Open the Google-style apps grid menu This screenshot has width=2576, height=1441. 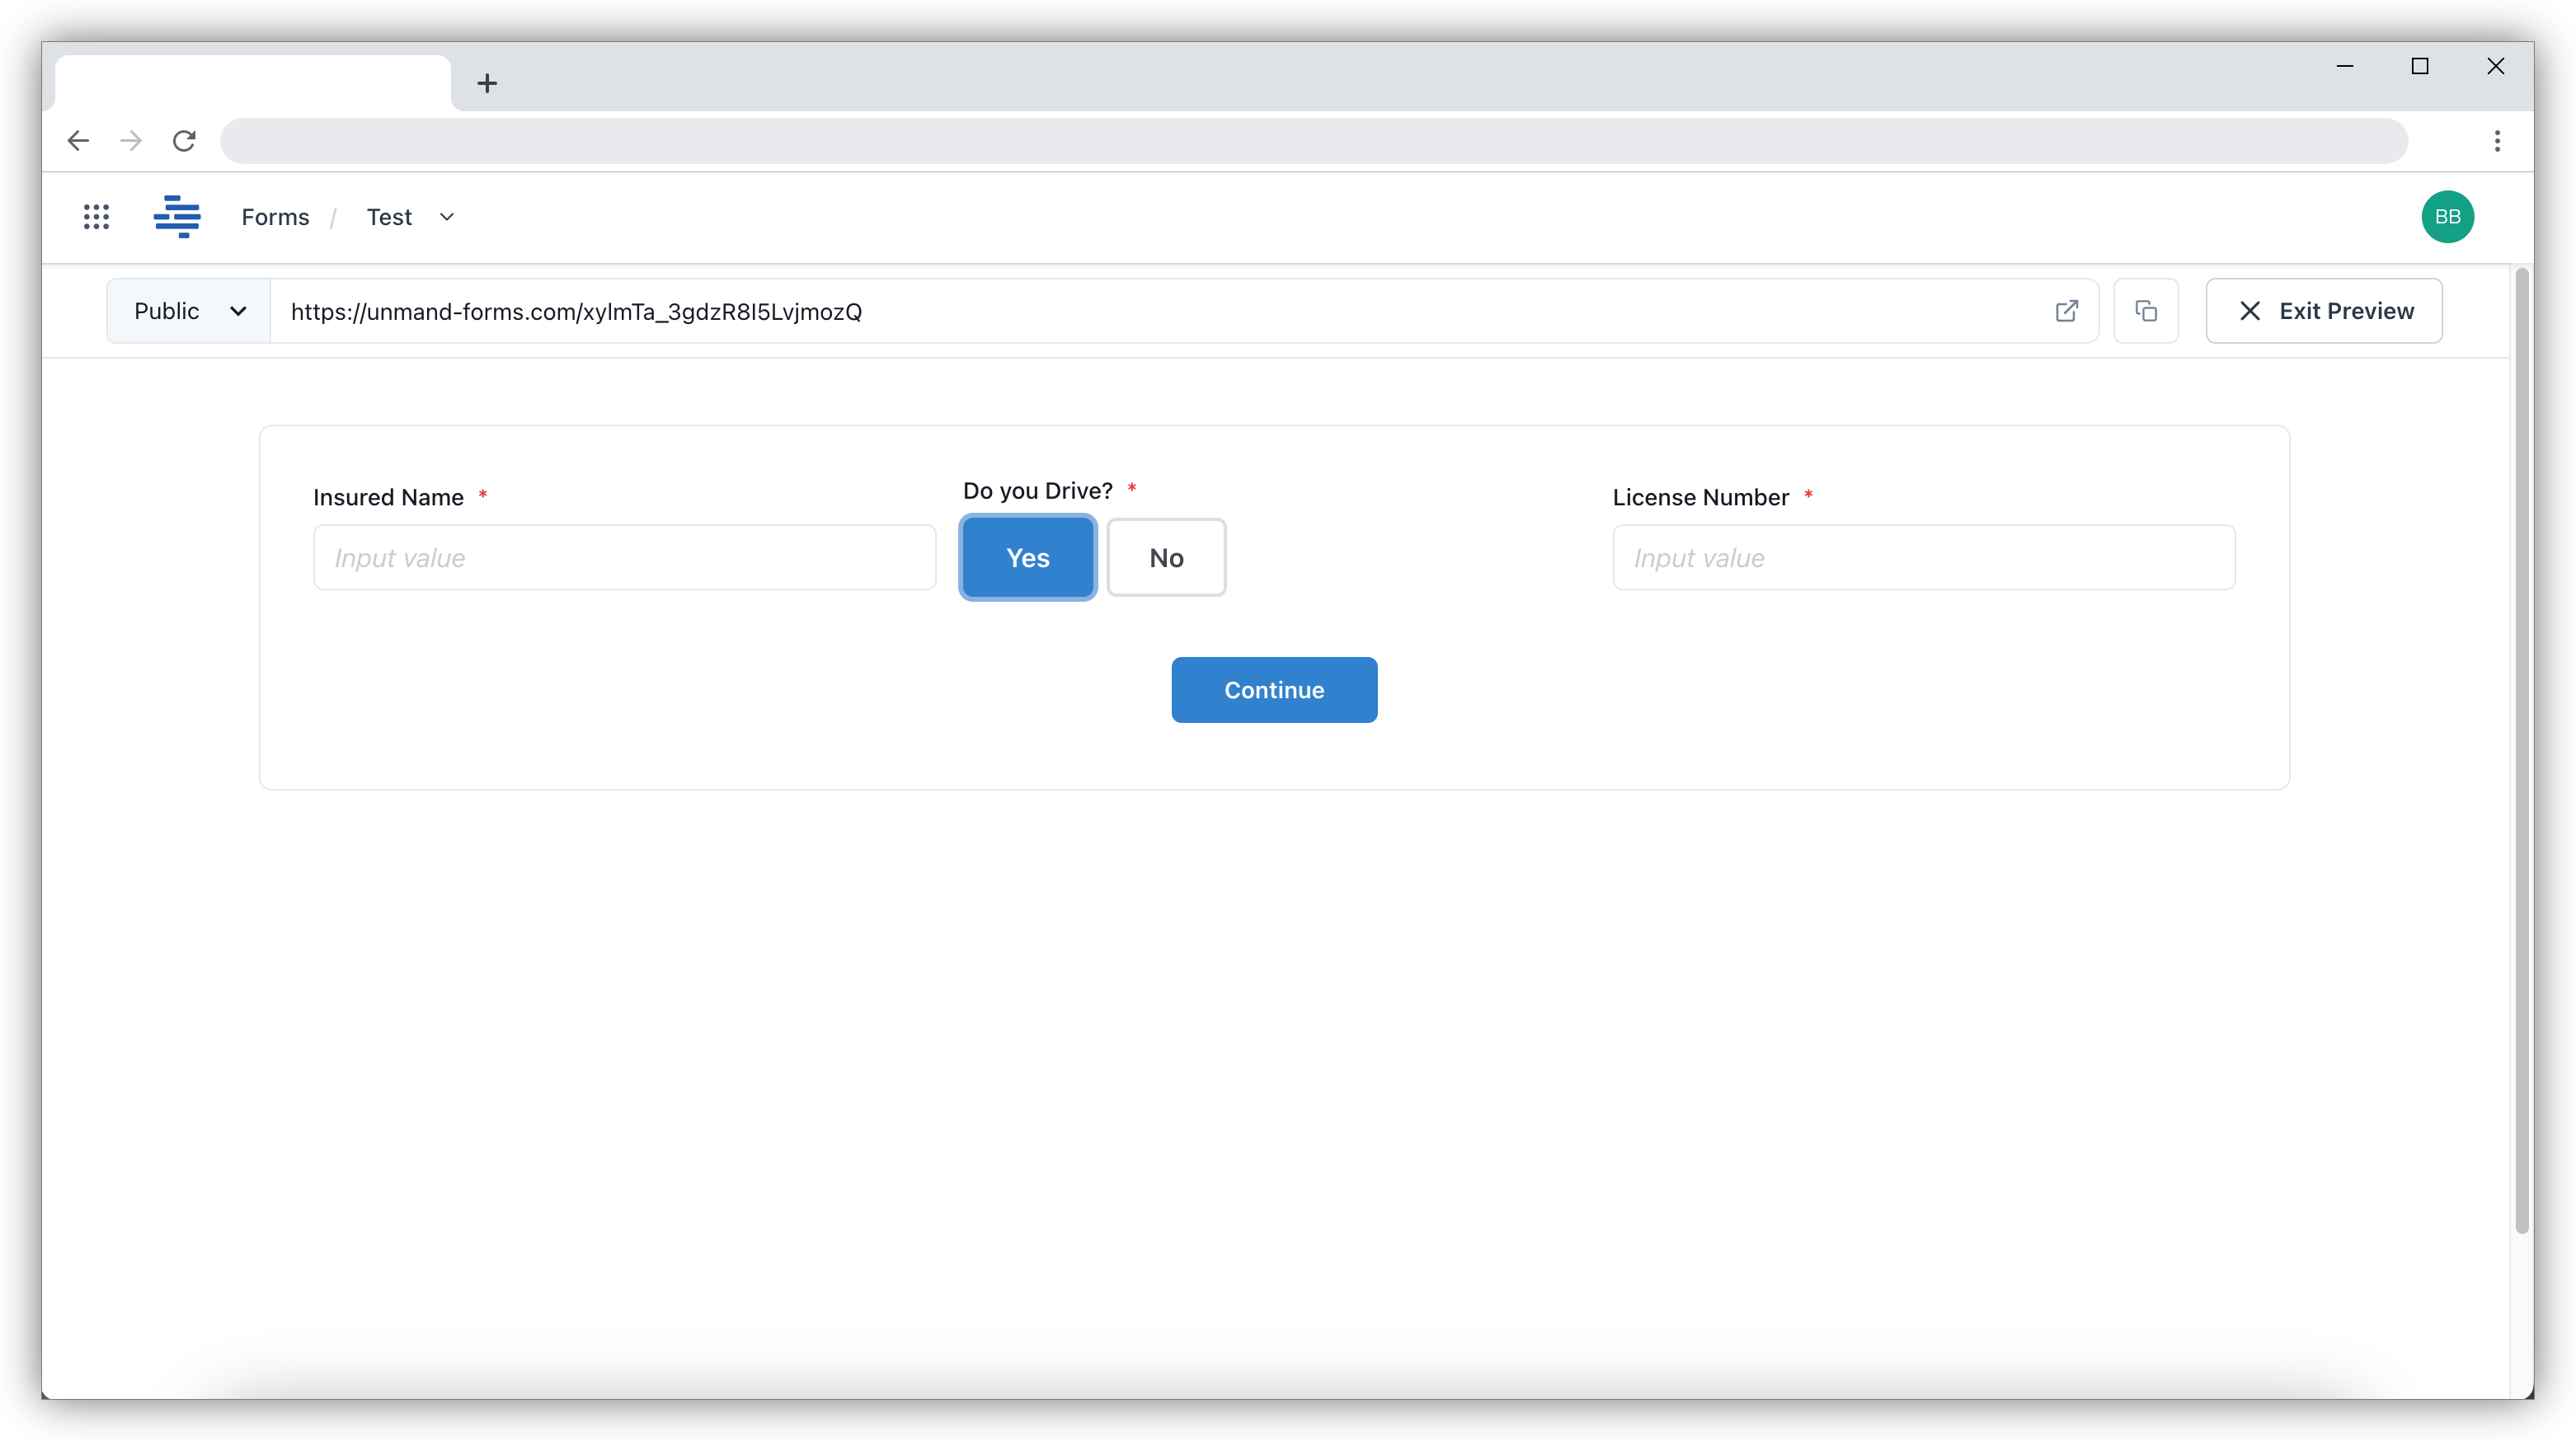coord(96,217)
